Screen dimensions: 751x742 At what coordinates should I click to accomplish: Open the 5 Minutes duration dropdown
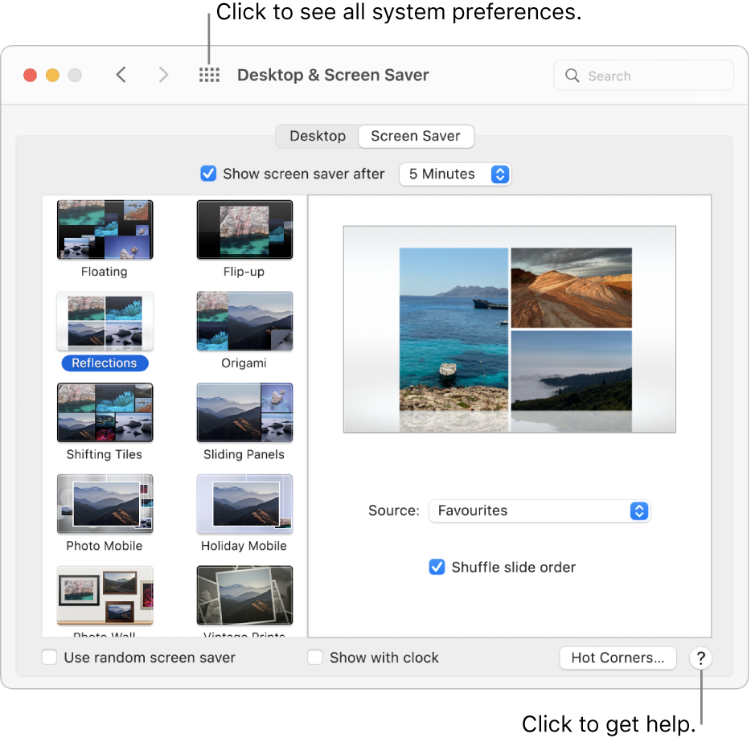[455, 174]
